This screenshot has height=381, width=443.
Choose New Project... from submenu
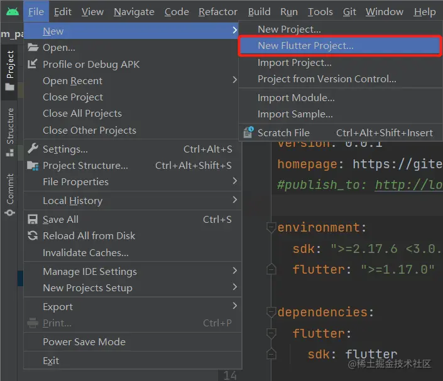point(340,29)
